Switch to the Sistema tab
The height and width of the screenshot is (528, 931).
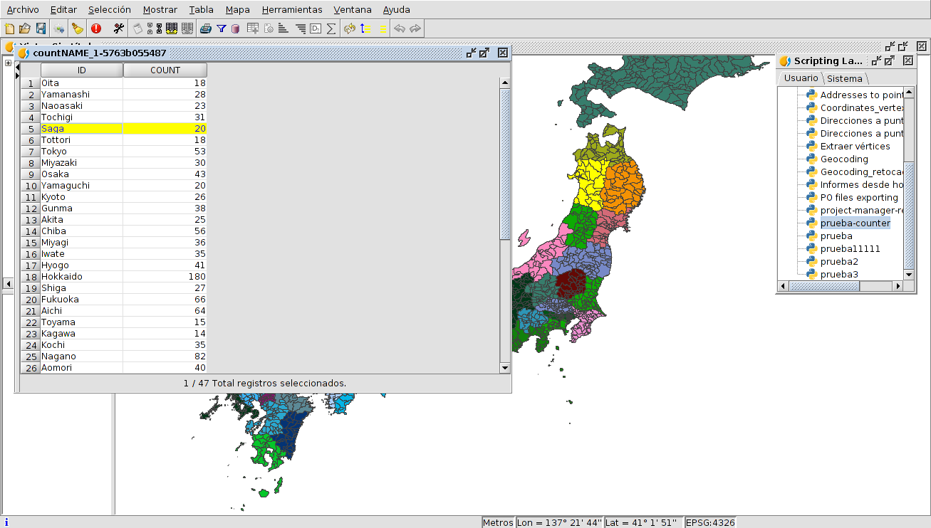tap(844, 78)
